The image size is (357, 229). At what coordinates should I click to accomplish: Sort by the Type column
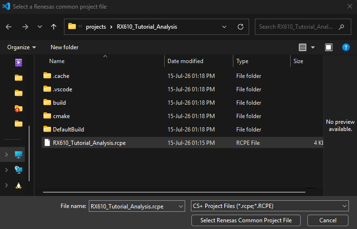242,61
